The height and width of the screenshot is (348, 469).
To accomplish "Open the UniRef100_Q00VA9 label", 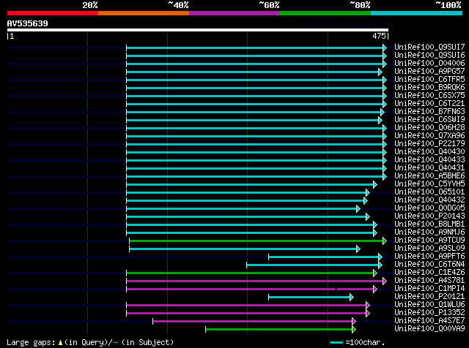I will [429, 329].
